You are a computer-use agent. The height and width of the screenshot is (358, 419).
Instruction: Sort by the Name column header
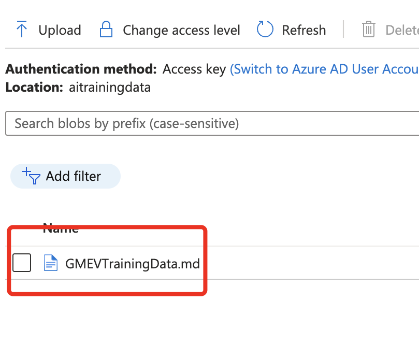click(x=61, y=228)
